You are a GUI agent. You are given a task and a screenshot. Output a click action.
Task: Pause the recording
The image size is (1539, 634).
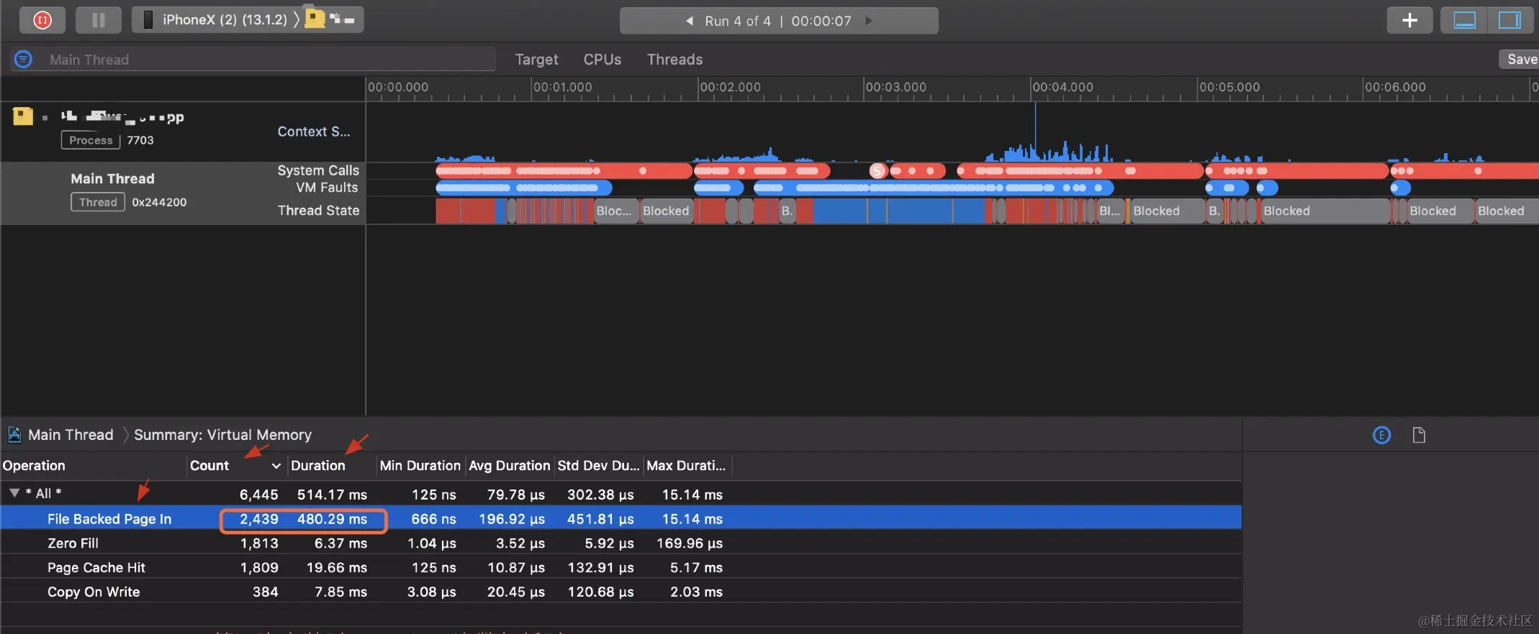point(99,20)
